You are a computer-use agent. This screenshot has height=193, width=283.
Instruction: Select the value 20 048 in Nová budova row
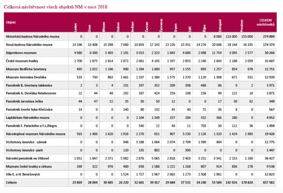tap(217, 45)
